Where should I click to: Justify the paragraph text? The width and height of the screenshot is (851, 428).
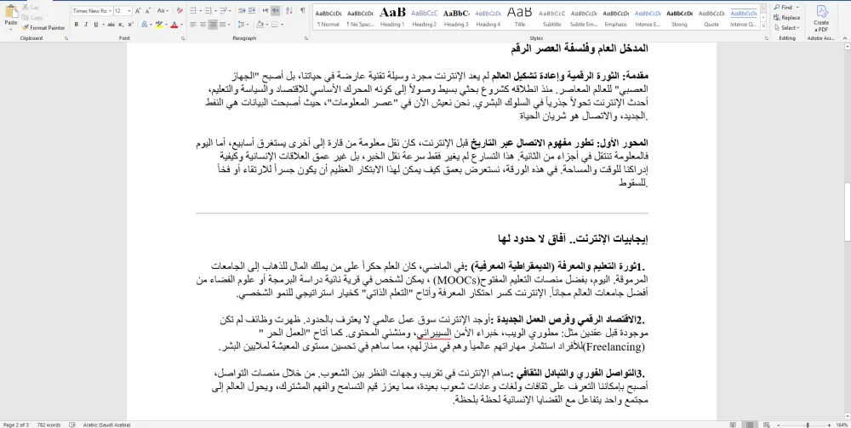point(224,25)
